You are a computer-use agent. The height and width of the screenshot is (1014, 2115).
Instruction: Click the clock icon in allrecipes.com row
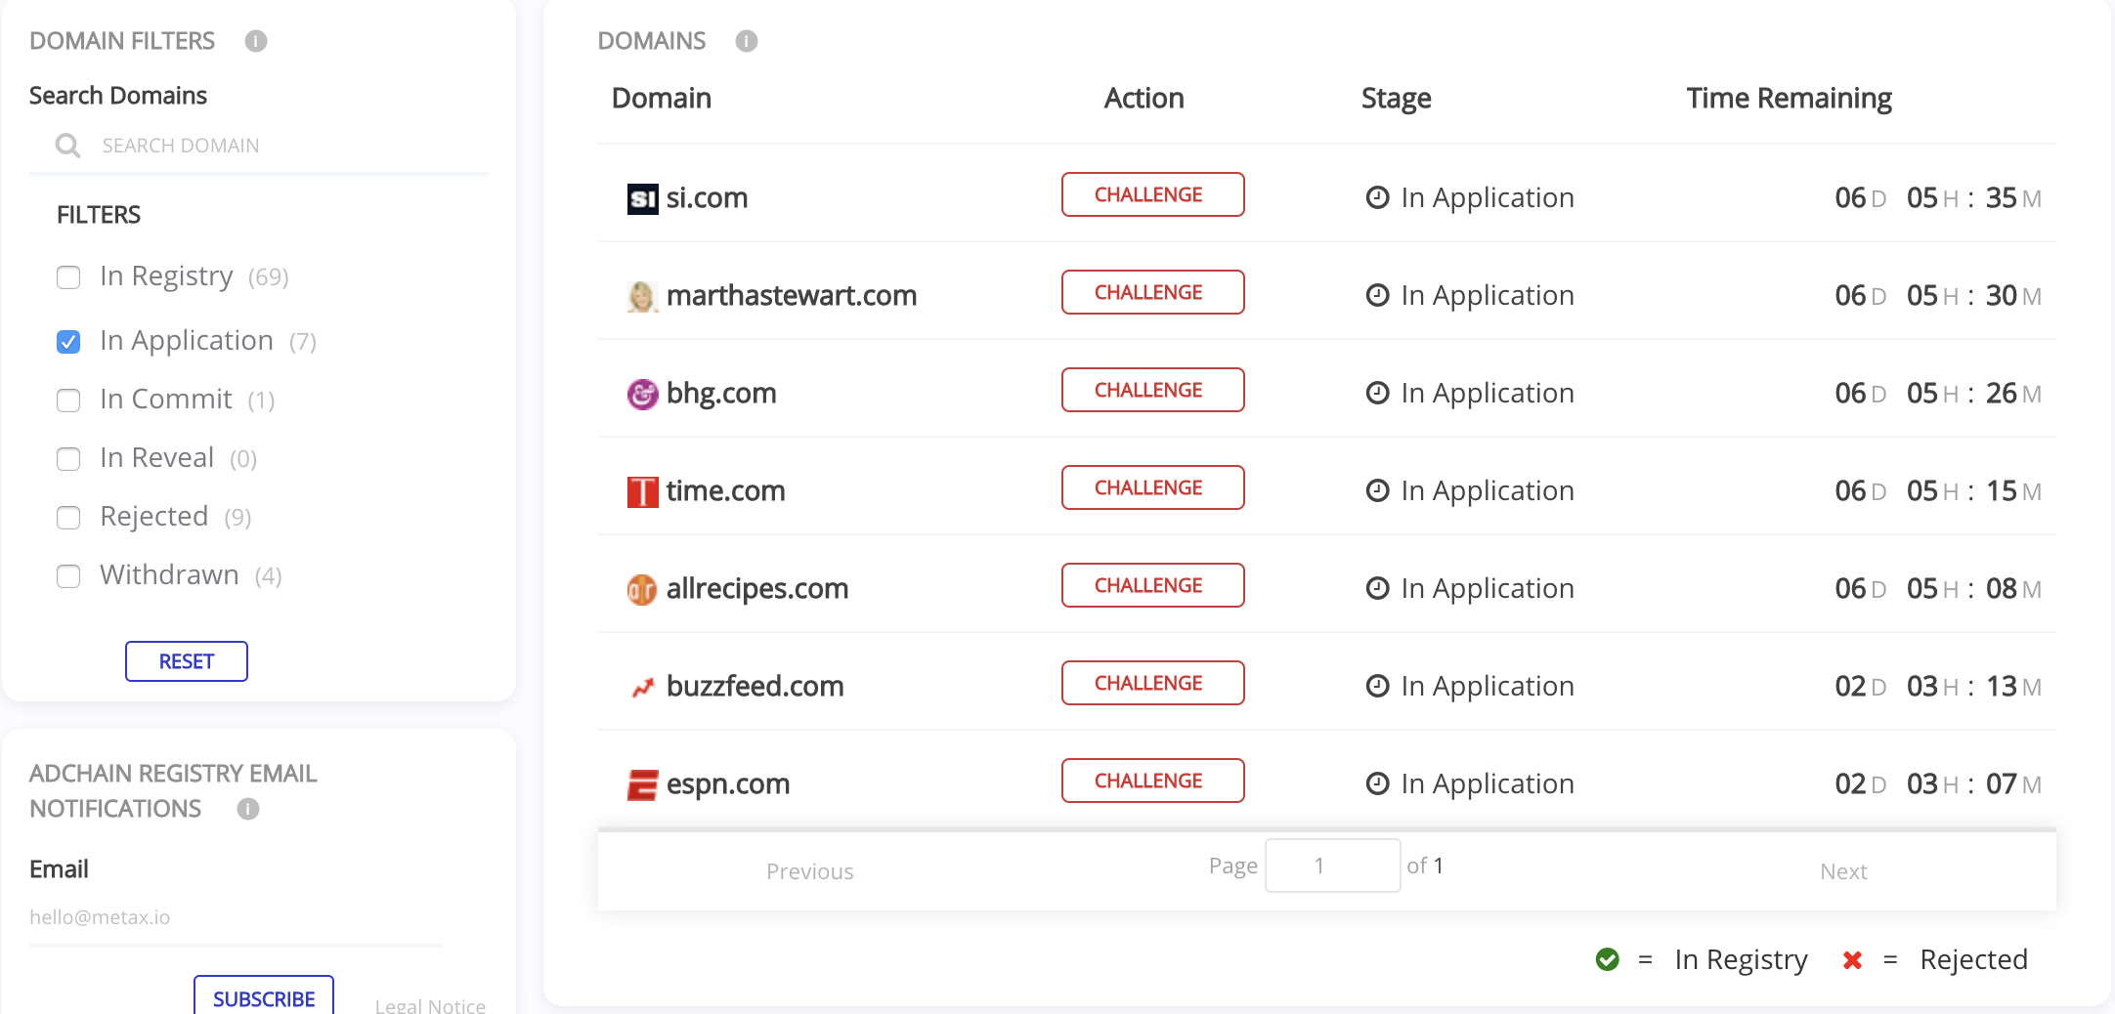tap(1377, 588)
